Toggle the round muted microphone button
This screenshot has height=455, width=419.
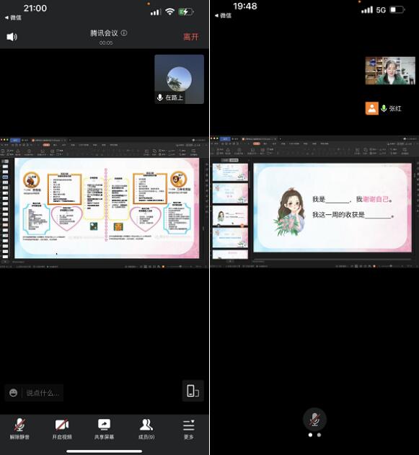(x=315, y=420)
